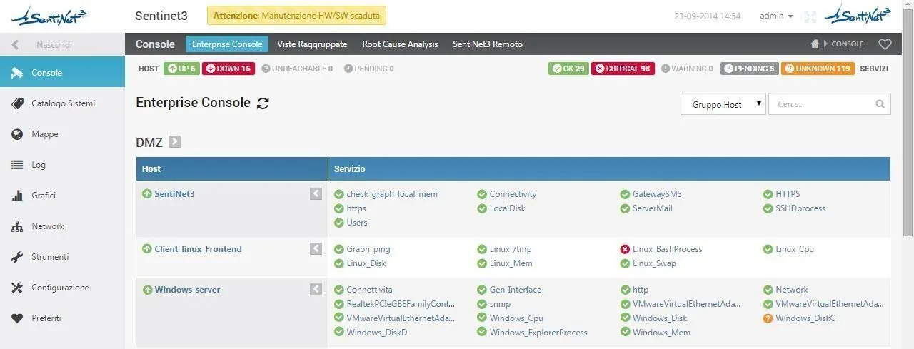Click the Preferiti heart icon in the sidebar
914x349 pixels.
[18, 318]
